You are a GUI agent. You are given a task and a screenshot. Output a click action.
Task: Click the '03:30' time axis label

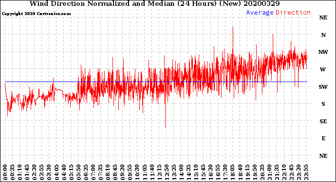click(x=49, y=172)
